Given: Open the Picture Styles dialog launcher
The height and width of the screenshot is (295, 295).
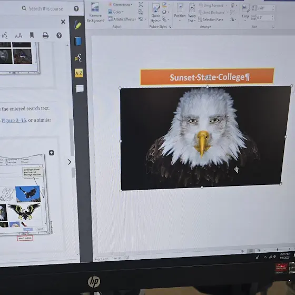Looking at the screenshot, I should pyautogui.click(x=170, y=27).
